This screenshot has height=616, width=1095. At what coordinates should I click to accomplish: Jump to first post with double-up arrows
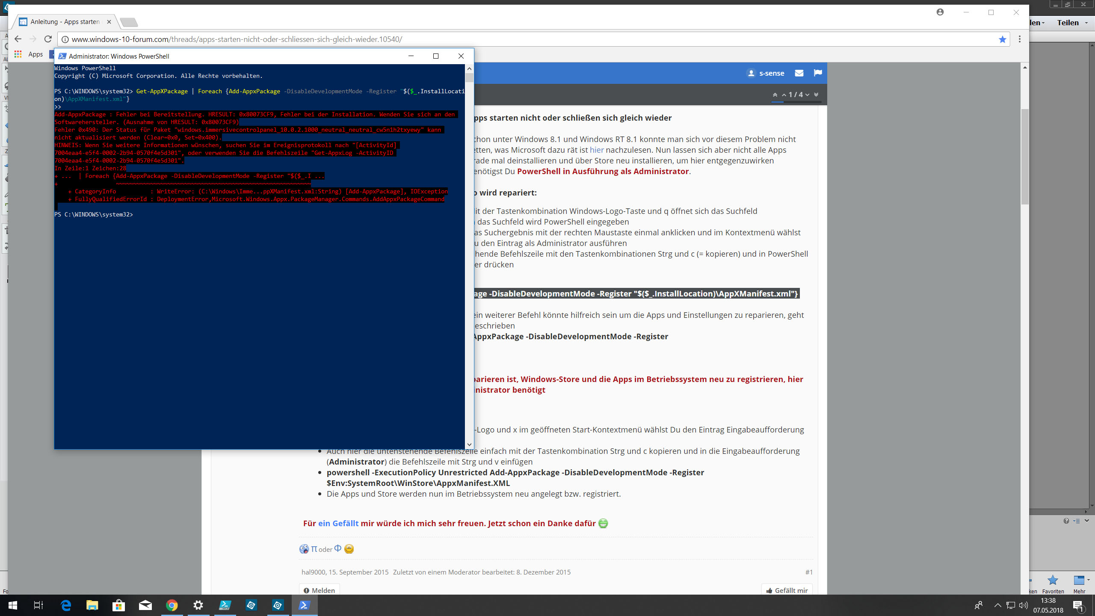pos(775,95)
